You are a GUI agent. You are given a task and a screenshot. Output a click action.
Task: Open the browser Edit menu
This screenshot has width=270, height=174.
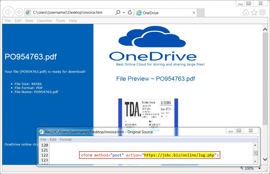pyautogui.click(x=18, y=21)
